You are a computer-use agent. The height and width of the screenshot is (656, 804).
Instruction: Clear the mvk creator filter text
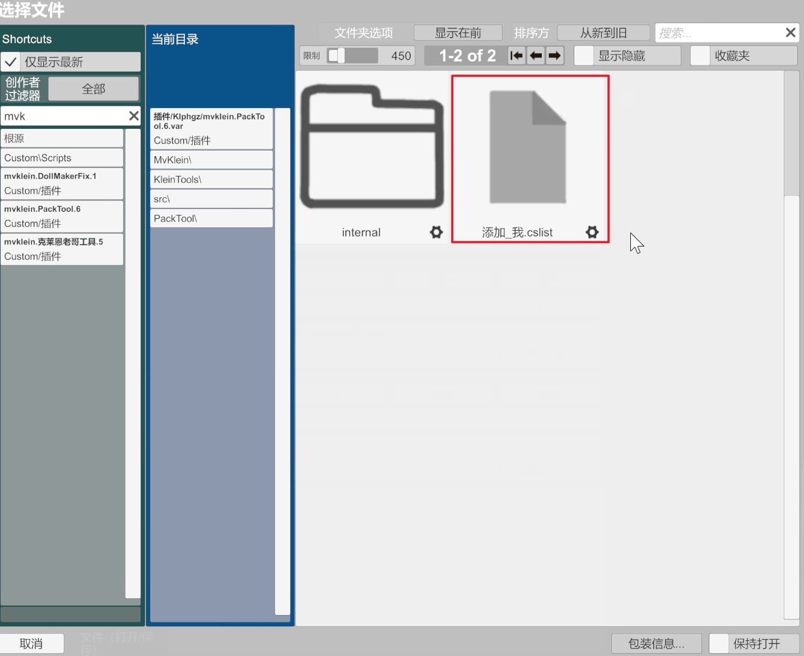pyautogui.click(x=133, y=116)
